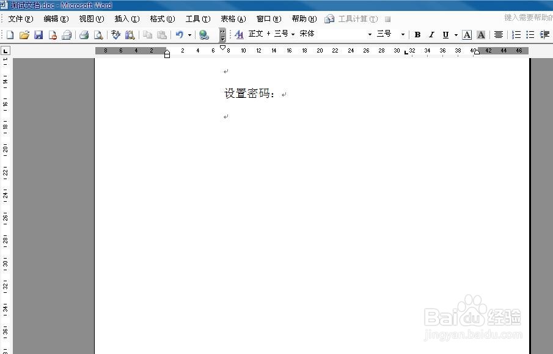553x354 pixels.
Task: Open the Styles and Formatting pane icon
Action: pyautogui.click(x=239, y=34)
